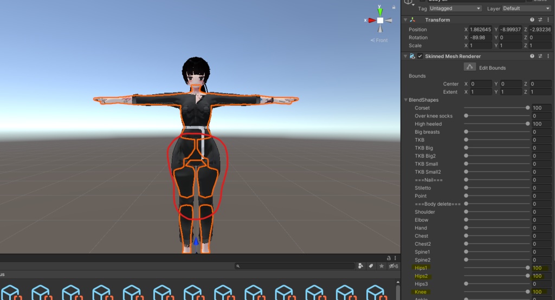Image resolution: width=555 pixels, height=300 pixels.
Task: Open the Project panel three-dot menu
Action: point(395,258)
